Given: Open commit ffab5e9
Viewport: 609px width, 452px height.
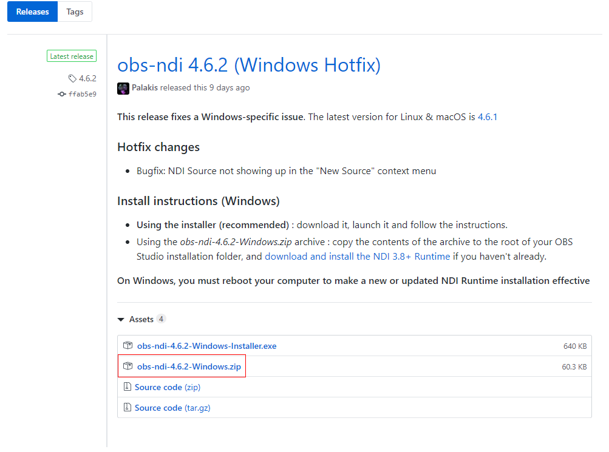Looking at the screenshot, I should coord(83,94).
